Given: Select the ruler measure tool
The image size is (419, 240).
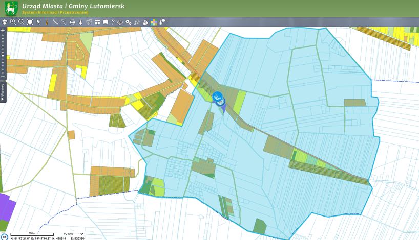Looking at the screenshot, I should 55,22.
